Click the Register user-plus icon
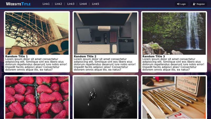The image size is (211, 119). point(194,4)
